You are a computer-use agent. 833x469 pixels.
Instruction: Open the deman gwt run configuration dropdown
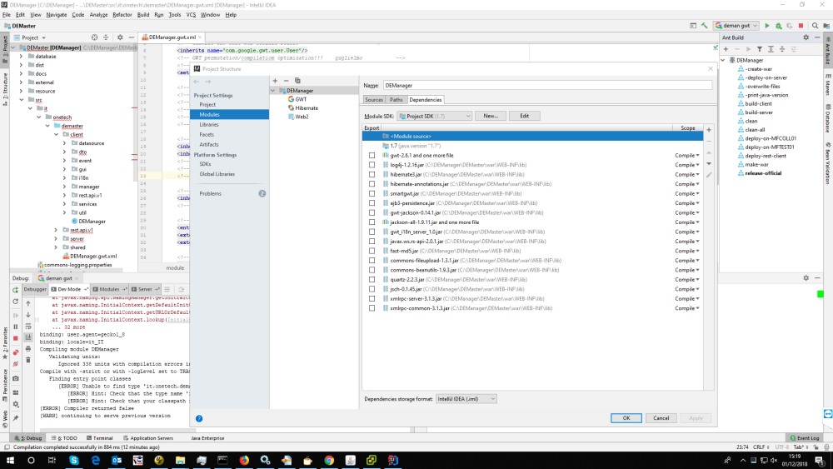tap(736, 26)
